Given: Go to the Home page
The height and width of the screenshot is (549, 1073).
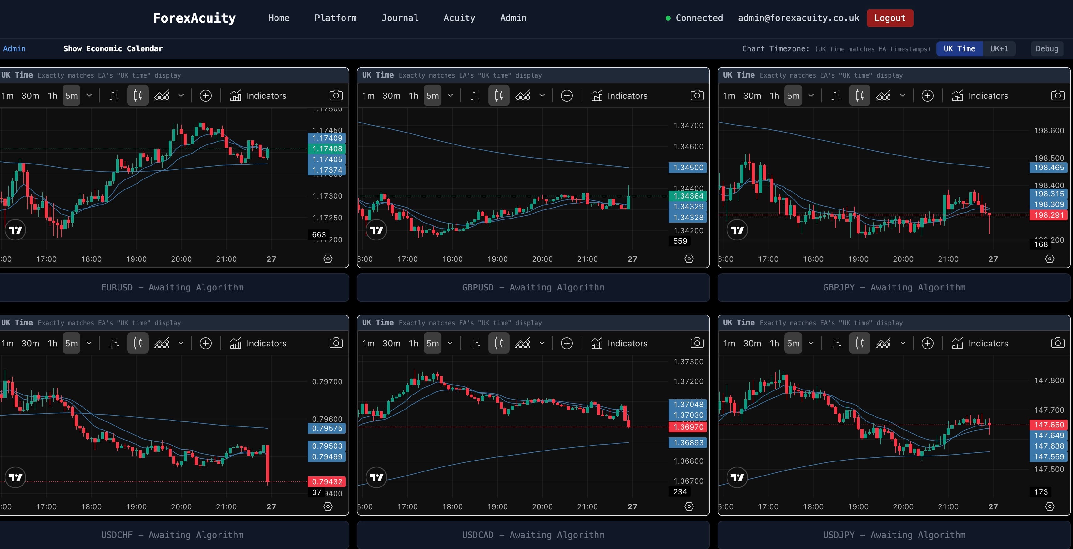Looking at the screenshot, I should [279, 18].
